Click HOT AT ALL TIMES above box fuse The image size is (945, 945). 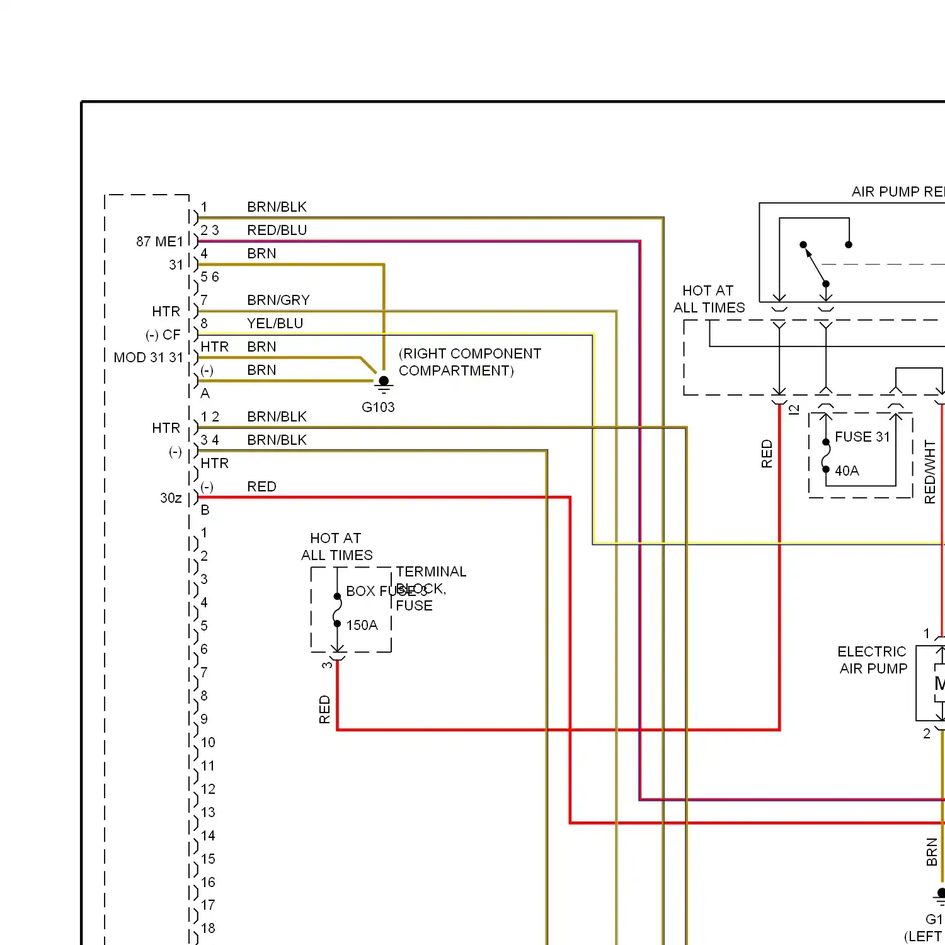click(336, 547)
